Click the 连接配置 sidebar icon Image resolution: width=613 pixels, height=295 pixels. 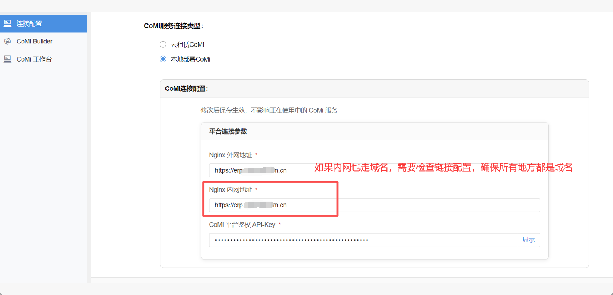pyautogui.click(x=7, y=23)
